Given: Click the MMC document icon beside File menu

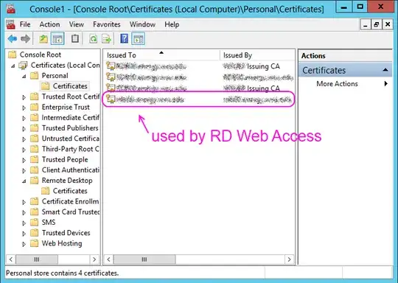Looking at the screenshot, I should pyautogui.click(x=10, y=24).
